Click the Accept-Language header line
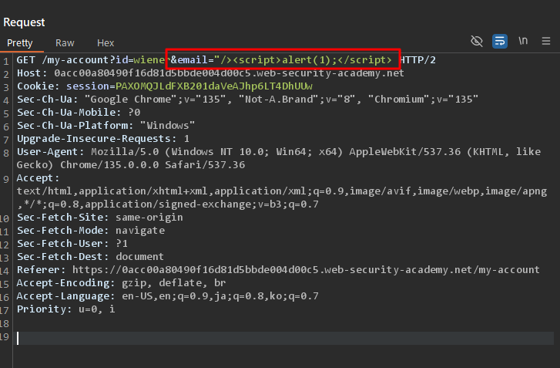This screenshot has height=368, width=560. click(167, 295)
